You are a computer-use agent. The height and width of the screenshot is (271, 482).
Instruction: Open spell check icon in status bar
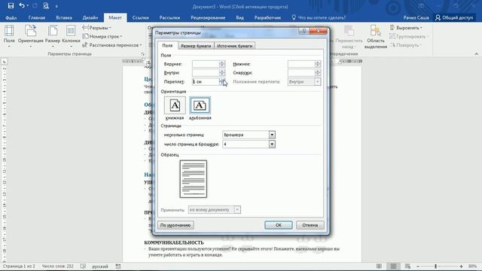83,266
